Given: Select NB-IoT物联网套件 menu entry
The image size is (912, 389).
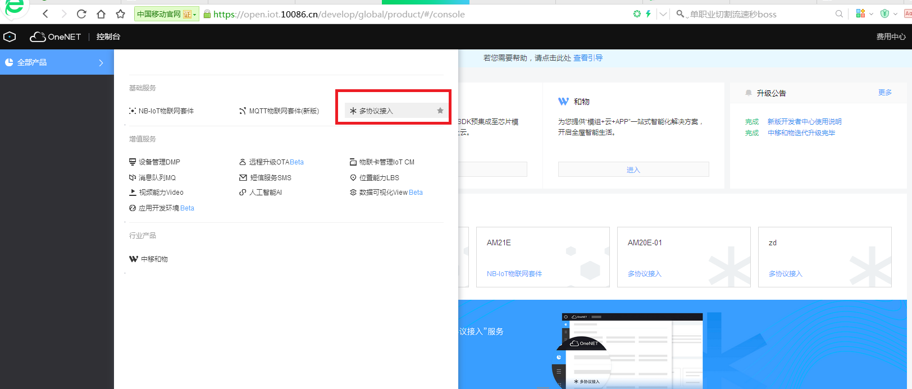Looking at the screenshot, I should (x=162, y=111).
